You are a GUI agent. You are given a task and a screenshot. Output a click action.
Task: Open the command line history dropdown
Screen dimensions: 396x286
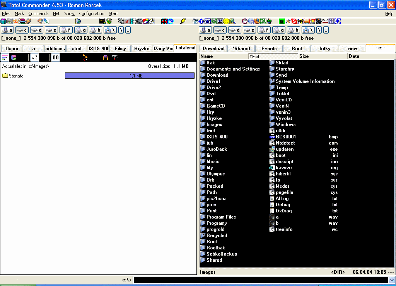(x=392, y=280)
